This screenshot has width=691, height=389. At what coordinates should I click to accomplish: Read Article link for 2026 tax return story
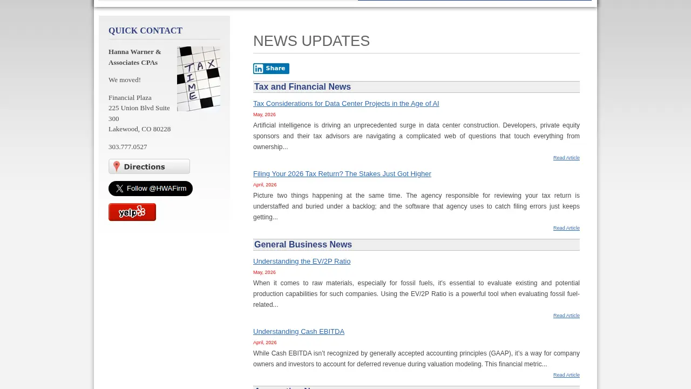pos(566,228)
